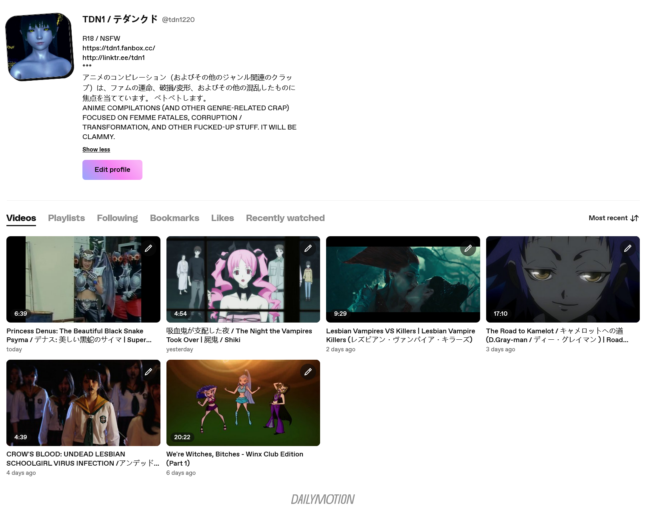Open The Road to Kamelot video title

click(557, 335)
